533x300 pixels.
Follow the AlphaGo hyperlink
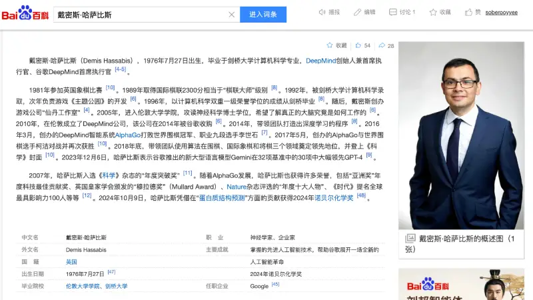point(128,135)
